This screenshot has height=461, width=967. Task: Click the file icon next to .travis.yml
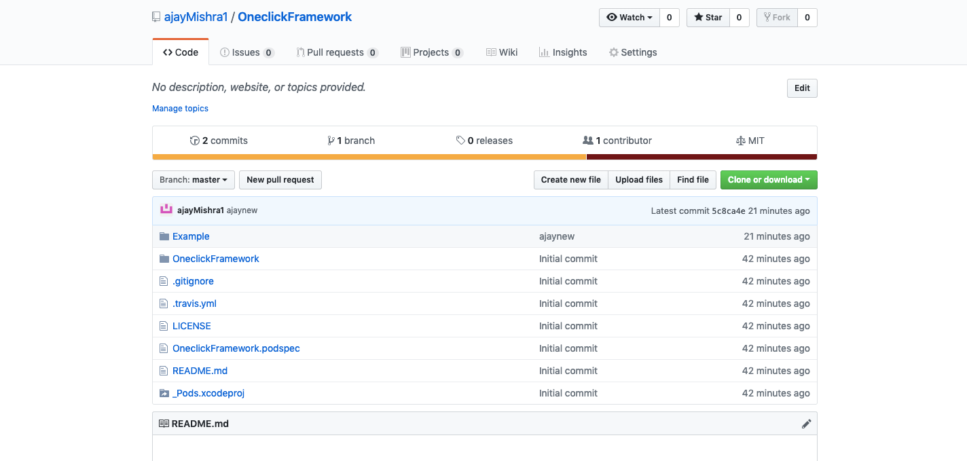tap(163, 303)
